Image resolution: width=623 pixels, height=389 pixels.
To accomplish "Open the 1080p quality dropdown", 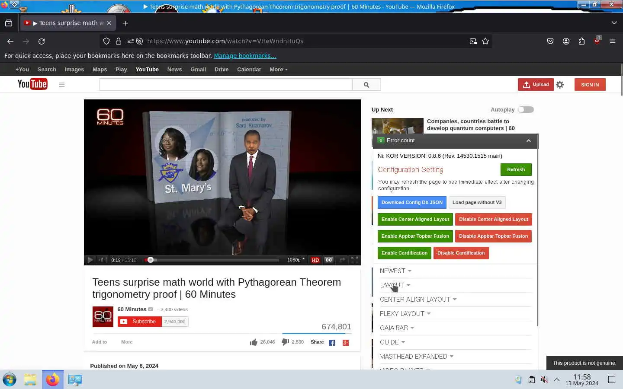I will click(296, 260).
